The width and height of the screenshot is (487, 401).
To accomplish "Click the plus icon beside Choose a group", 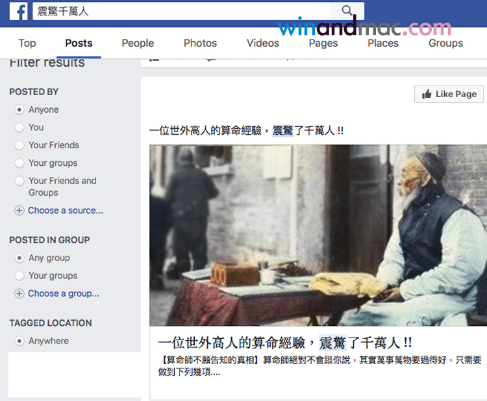I will [19, 293].
